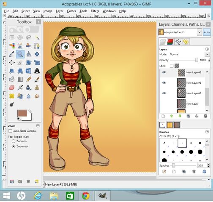Create a new layer in the Layers panel

coord(163,116)
